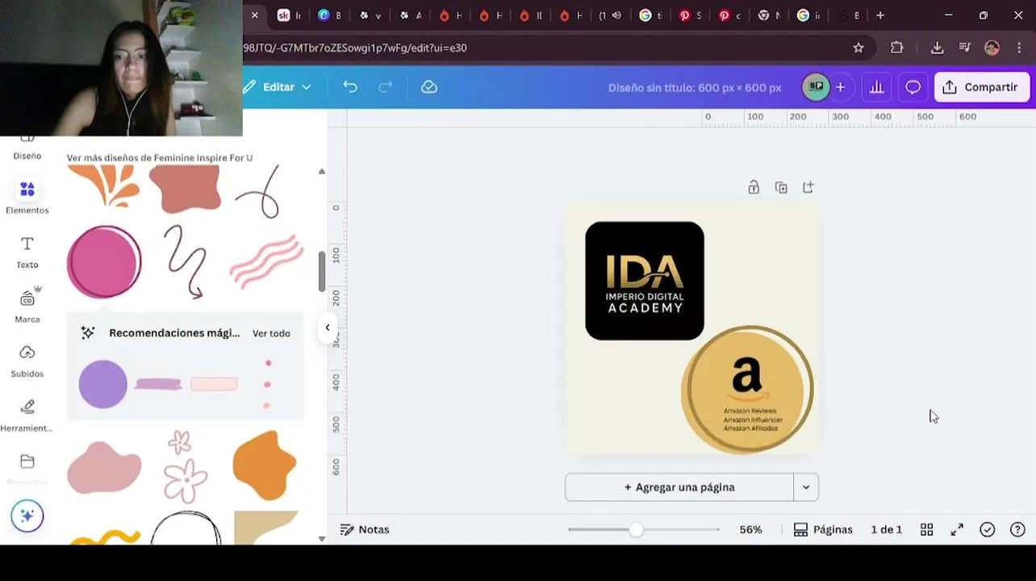Open the design check circle icon

pyautogui.click(x=987, y=529)
